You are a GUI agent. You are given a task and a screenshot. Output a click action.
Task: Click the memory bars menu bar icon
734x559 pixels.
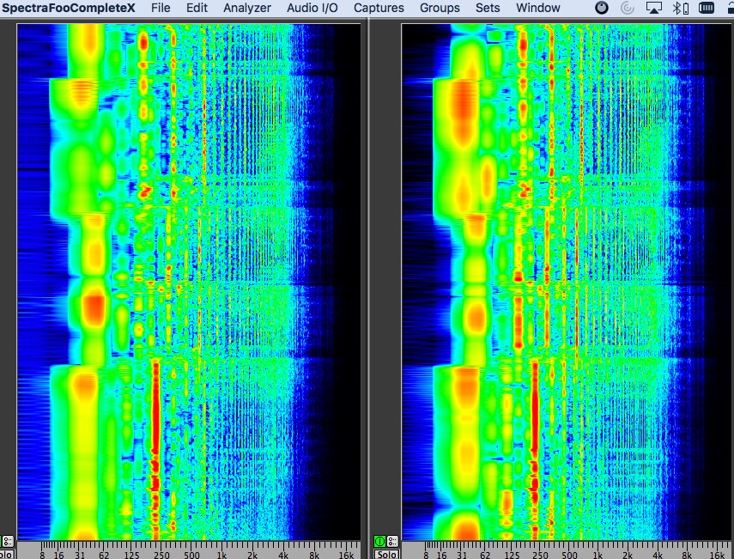pos(706,9)
